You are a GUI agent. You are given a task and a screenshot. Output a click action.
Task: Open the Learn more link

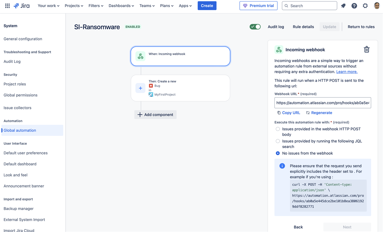347,72
